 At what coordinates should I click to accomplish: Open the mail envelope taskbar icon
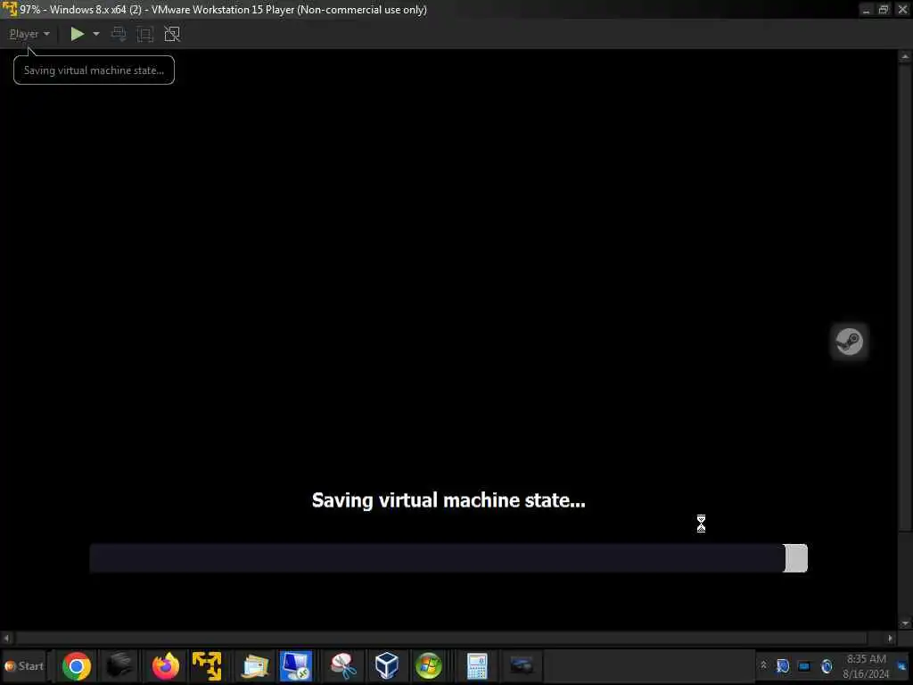pyautogui.click(x=255, y=665)
